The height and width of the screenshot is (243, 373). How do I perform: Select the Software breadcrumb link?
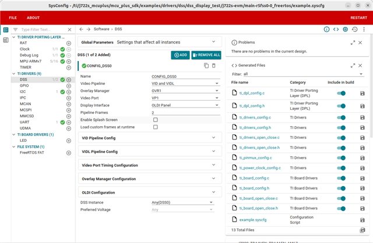point(101,29)
